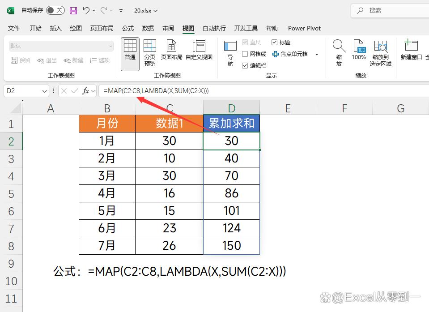Expand the undo history dropdown arrow
429x312 pixels.
coord(95,10)
